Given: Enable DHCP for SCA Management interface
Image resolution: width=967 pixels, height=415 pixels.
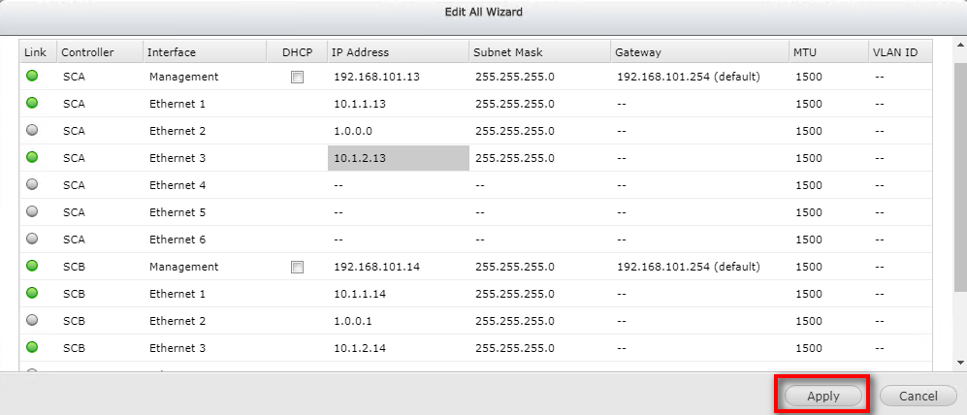Looking at the screenshot, I should point(297,77).
